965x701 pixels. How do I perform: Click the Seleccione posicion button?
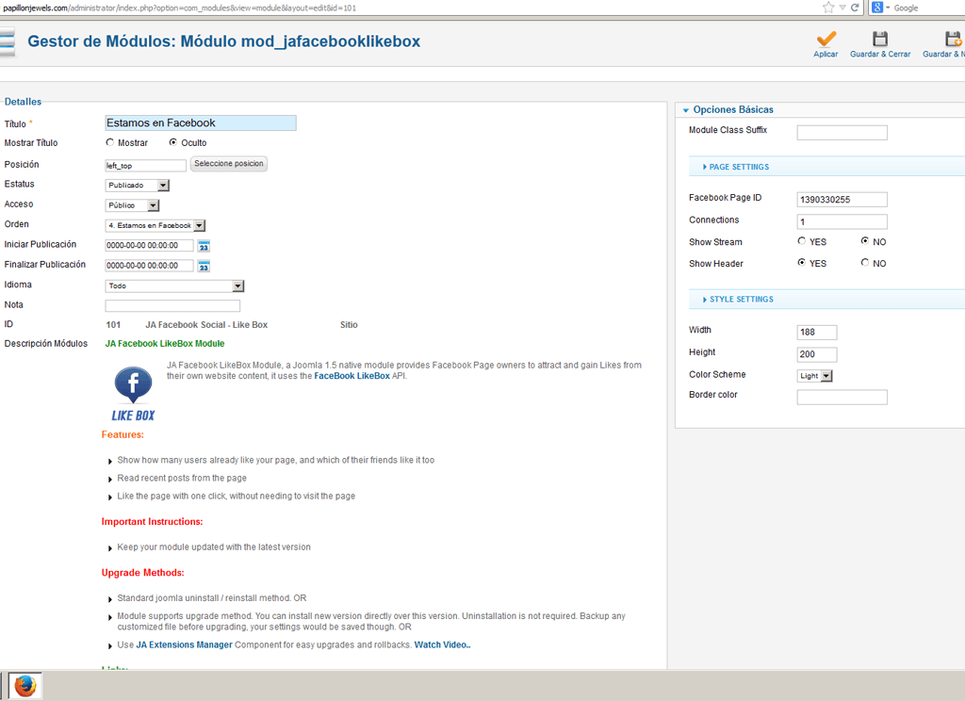coord(229,164)
